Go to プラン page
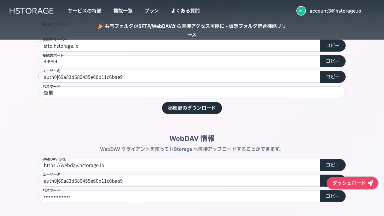 (152, 11)
